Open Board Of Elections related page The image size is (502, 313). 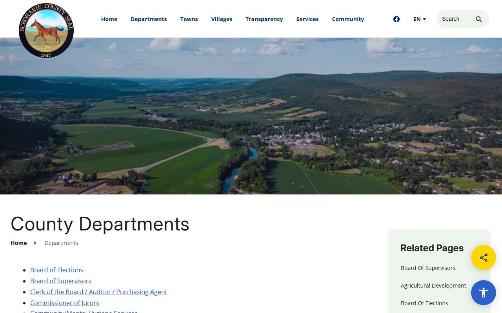[424, 303]
